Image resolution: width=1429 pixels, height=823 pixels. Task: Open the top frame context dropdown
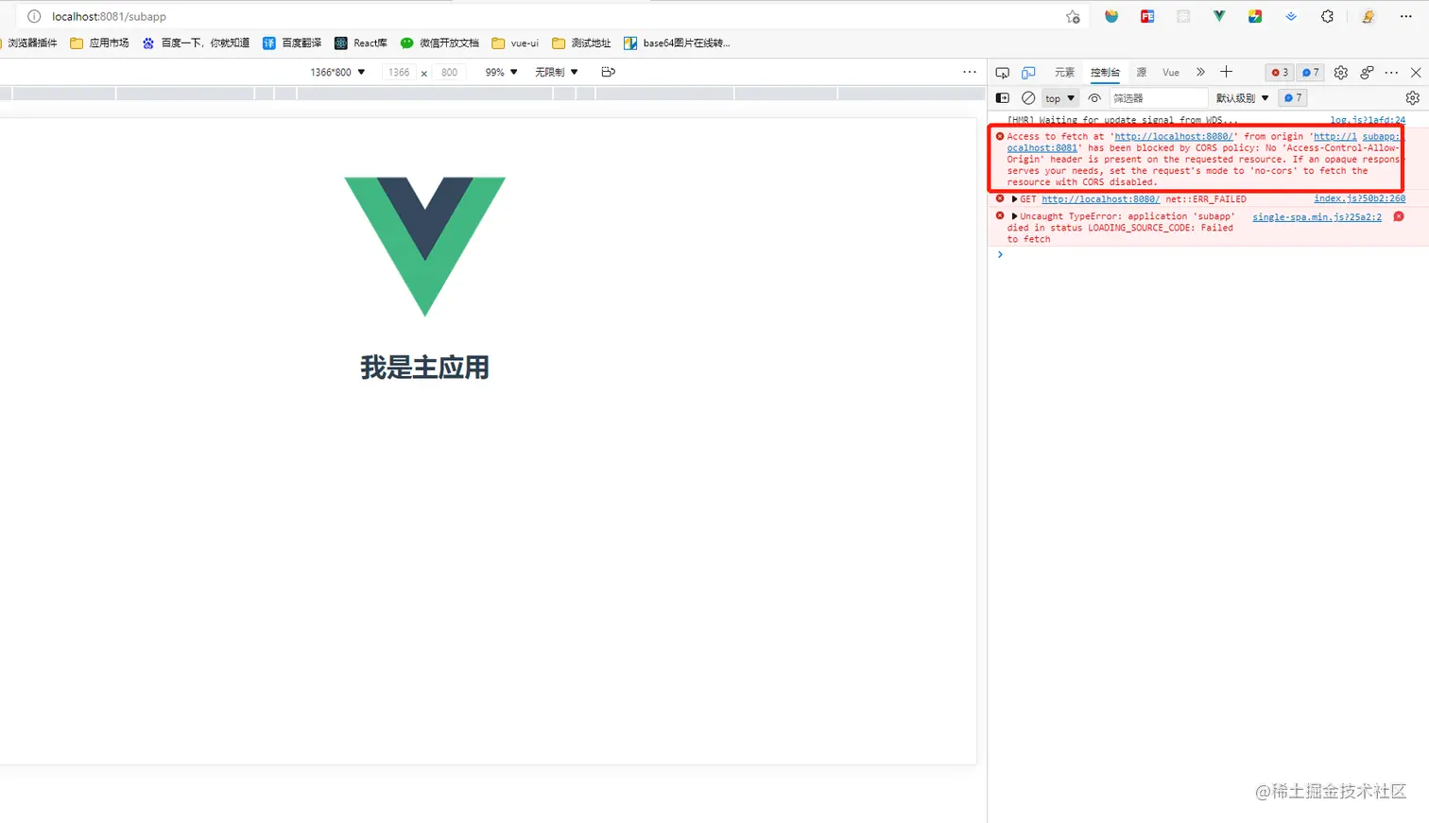tap(1059, 97)
